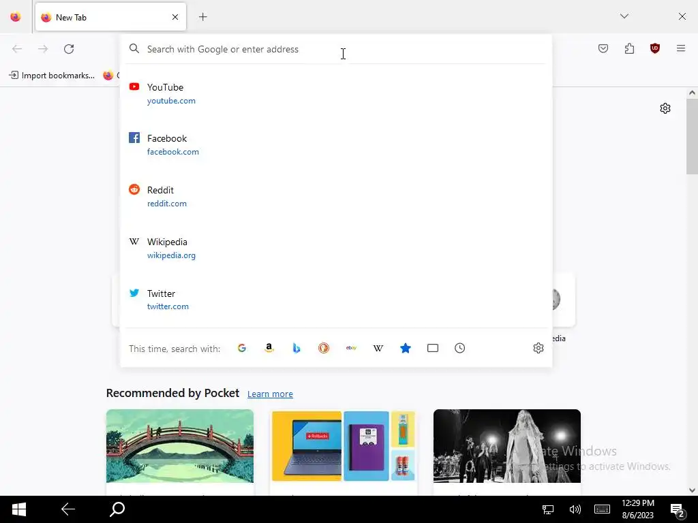This screenshot has width=698, height=523.
Task: Open the Windows Start menu
Action: coord(18,509)
